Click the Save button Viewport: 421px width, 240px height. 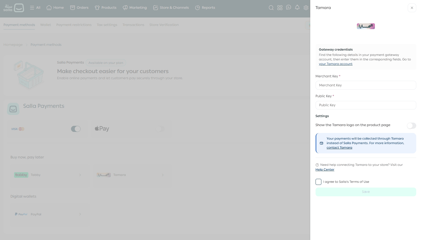click(x=366, y=192)
